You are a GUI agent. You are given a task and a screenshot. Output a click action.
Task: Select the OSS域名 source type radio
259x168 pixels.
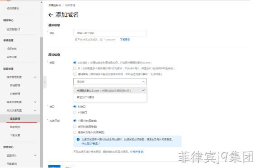[x=75, y=63]
